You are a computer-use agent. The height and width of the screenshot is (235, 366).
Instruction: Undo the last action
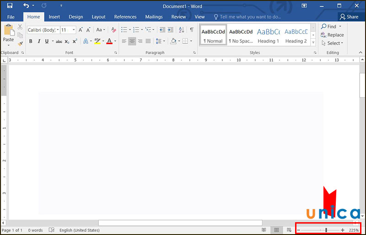click(x=26, y=5)
